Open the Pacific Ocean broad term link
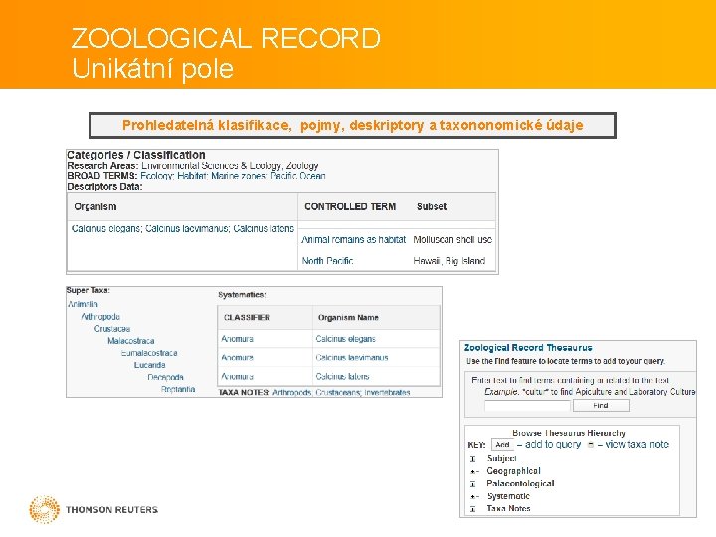This screenshot has width=716, height=537. [297, 176]
